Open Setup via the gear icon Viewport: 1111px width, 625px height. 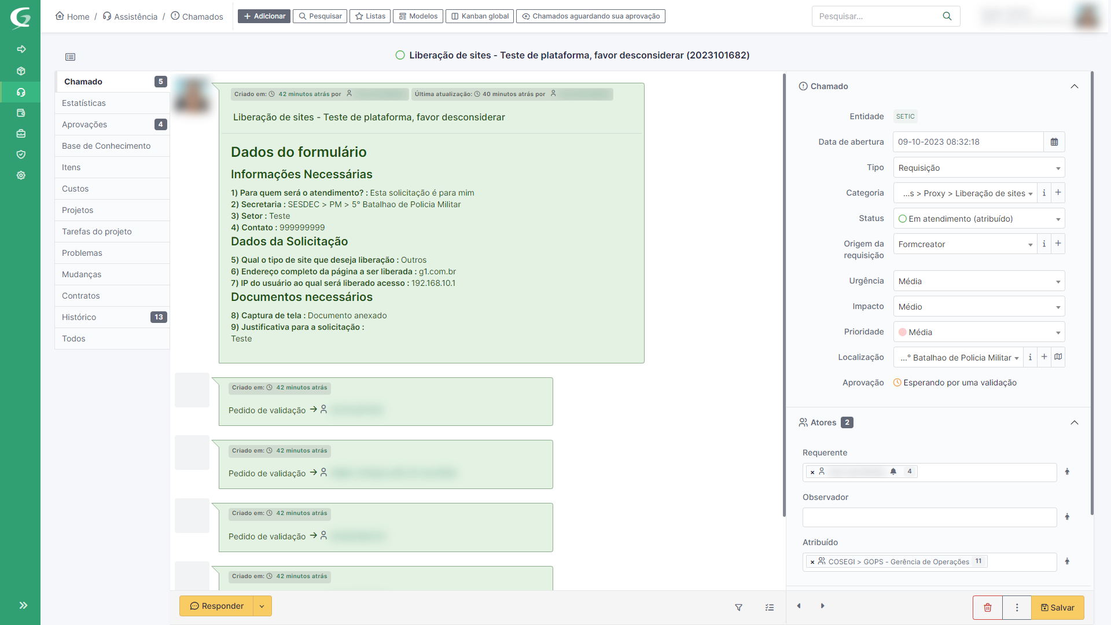point(21,175)
